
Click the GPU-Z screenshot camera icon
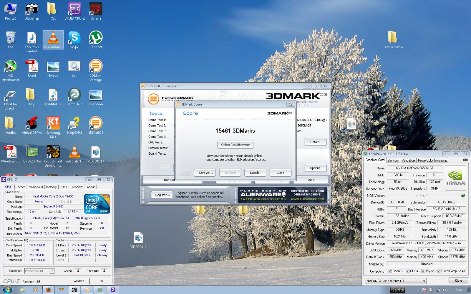point(465,160)
